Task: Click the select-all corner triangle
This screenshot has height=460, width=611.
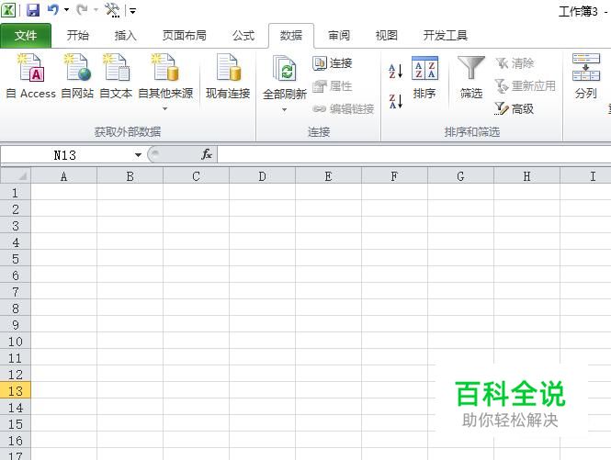Action: (16, 175)
